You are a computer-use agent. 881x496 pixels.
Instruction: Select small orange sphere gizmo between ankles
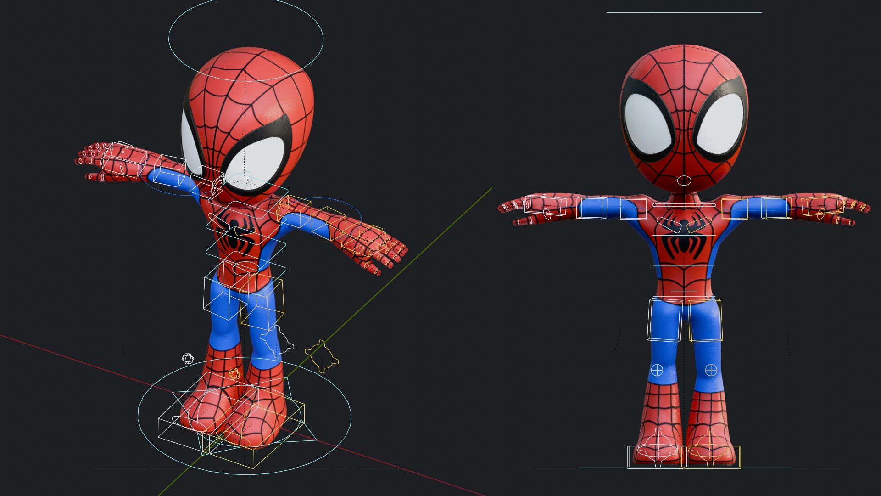[x=234, y=374]
